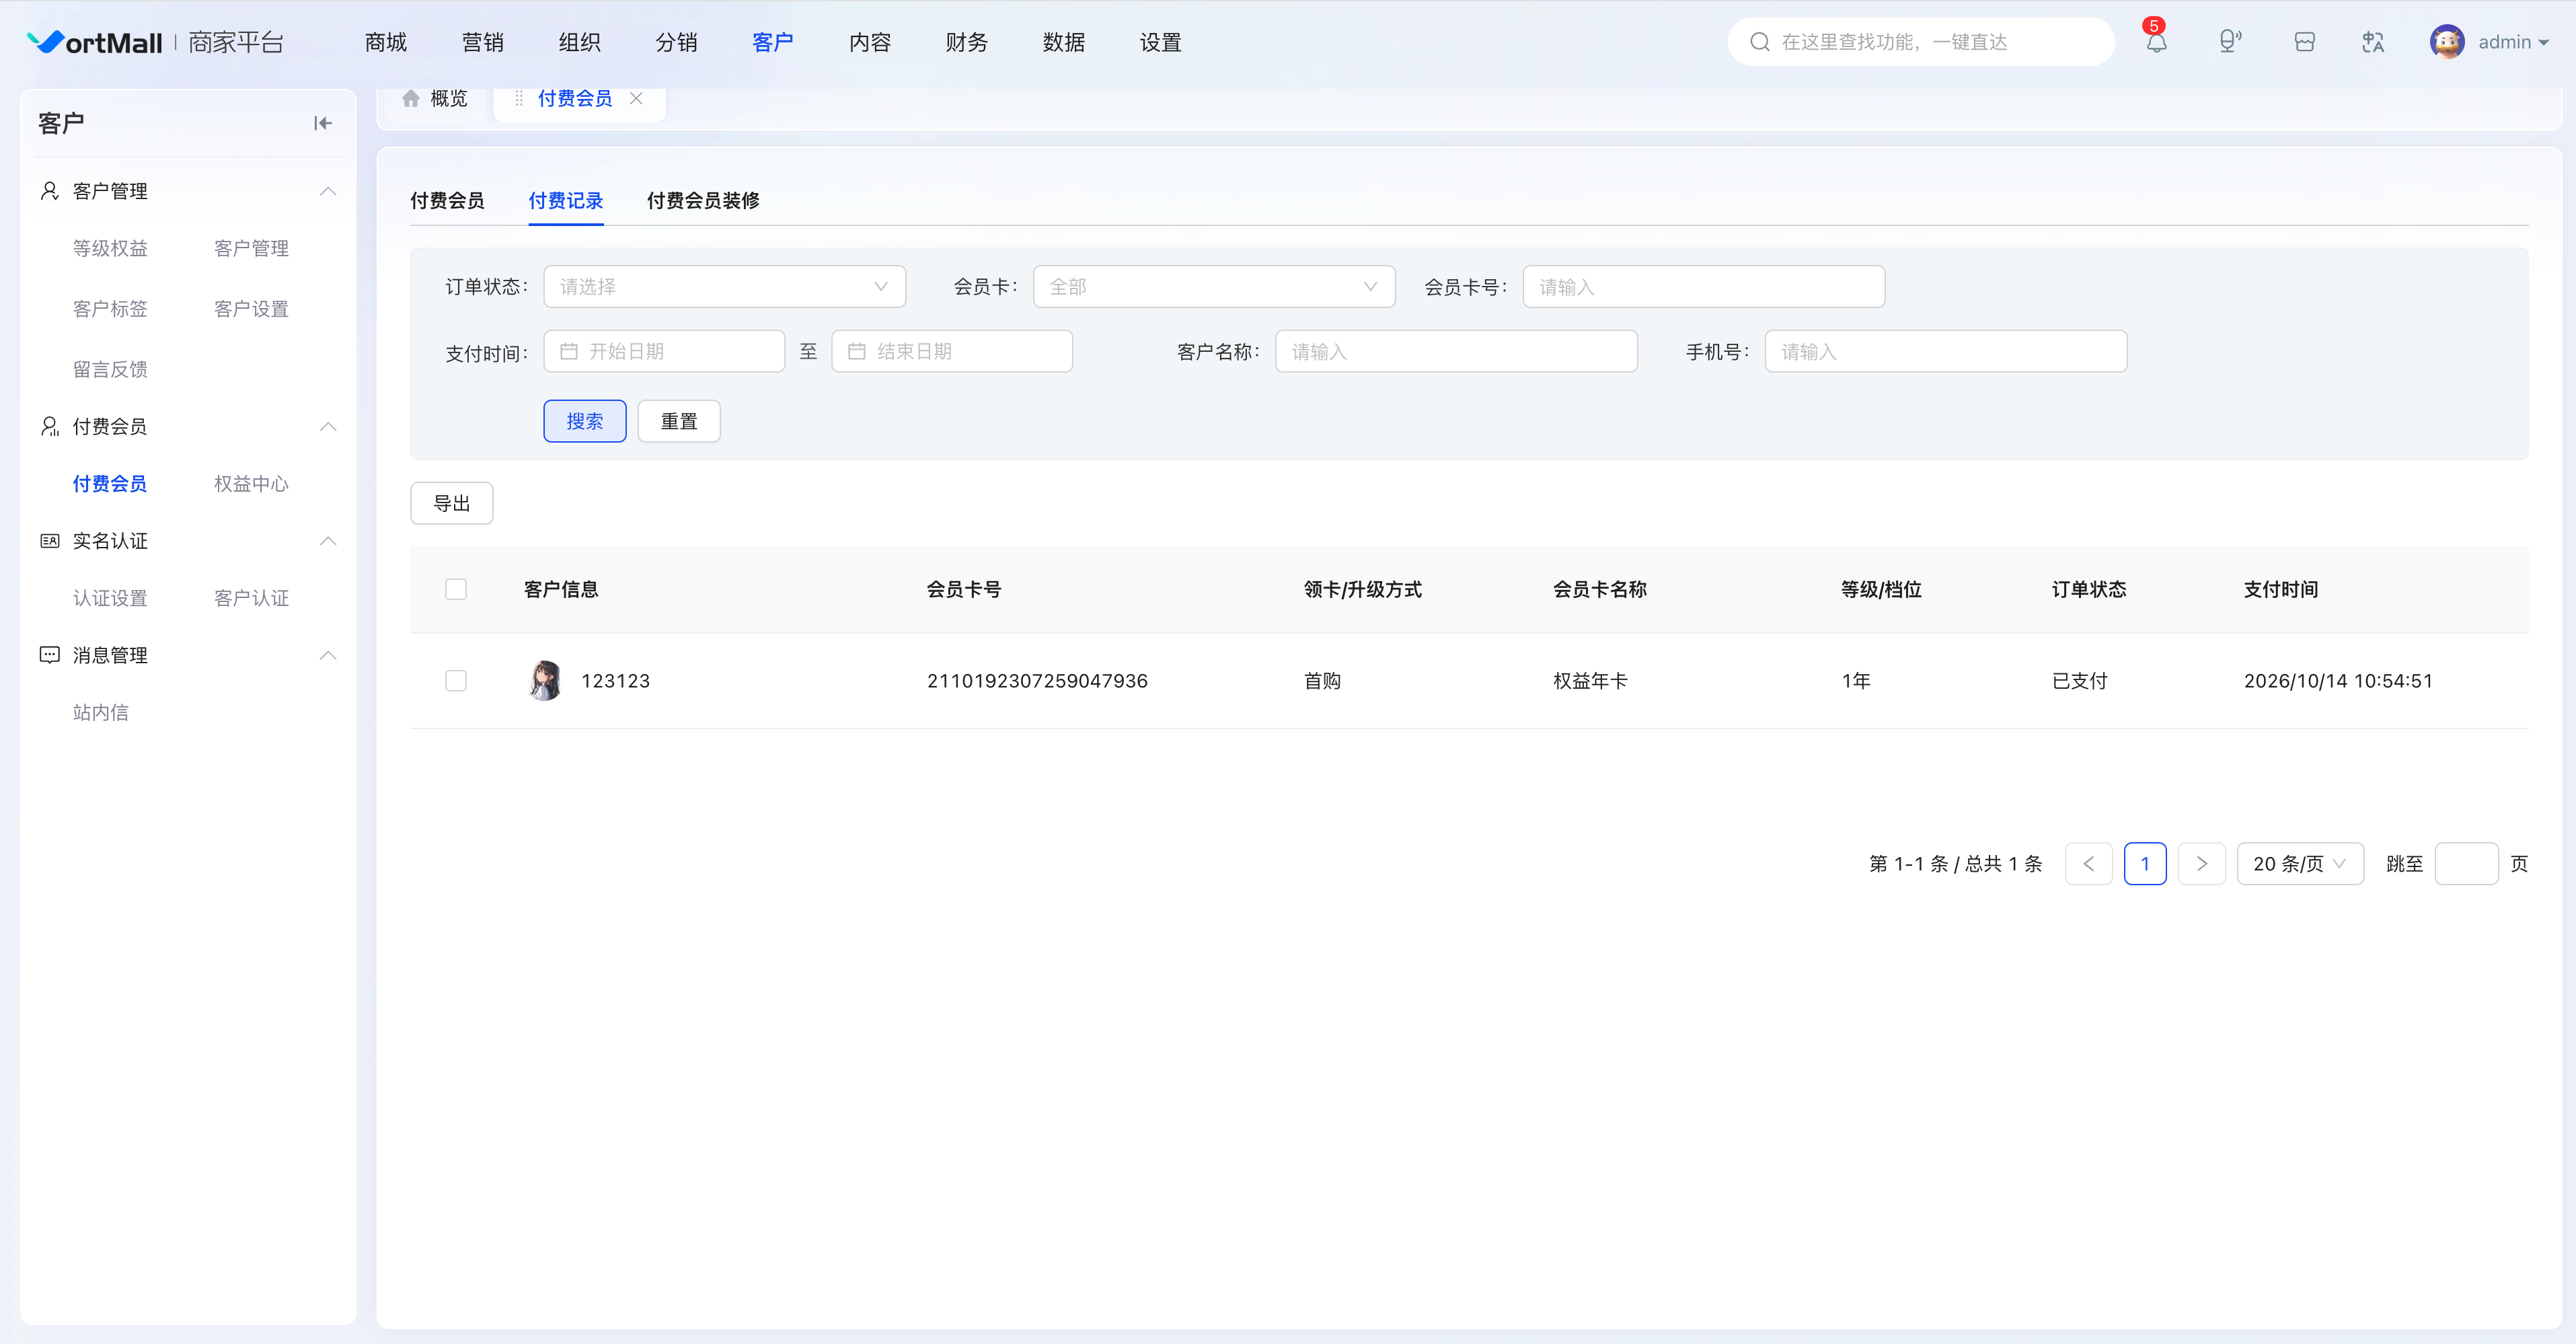Viewport: 2576px width, 1344px height.
Task: Click the 会员卡号 input field
Action: pyautogui.click(x=1703, y=286)
